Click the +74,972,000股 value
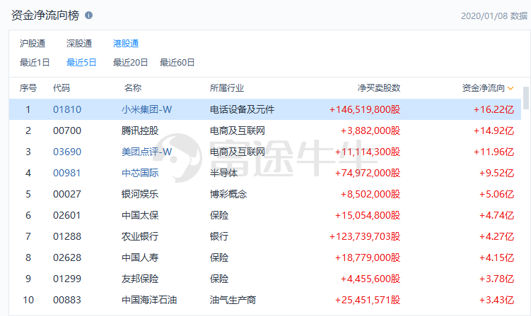Viewport: 531px width, 316px height. 368,173
